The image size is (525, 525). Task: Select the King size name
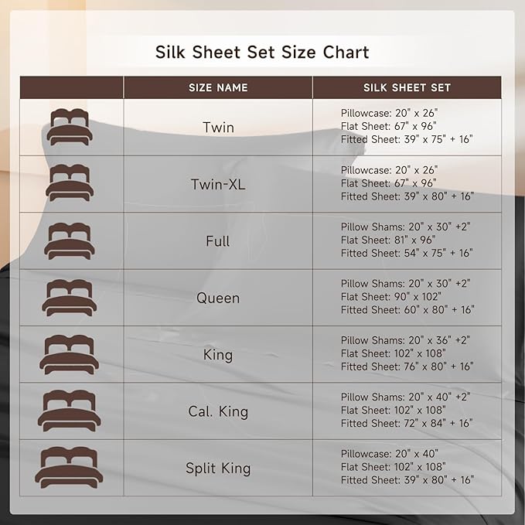[x=218, y=355]
